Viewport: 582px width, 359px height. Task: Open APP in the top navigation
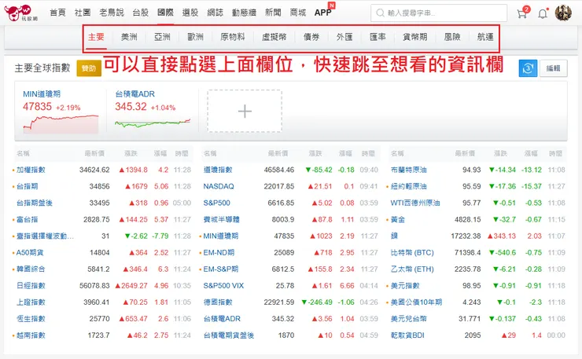pos(322,13)
